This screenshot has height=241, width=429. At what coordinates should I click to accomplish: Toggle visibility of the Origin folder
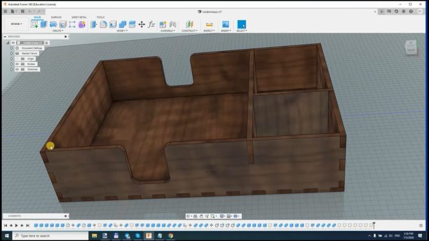17,59
